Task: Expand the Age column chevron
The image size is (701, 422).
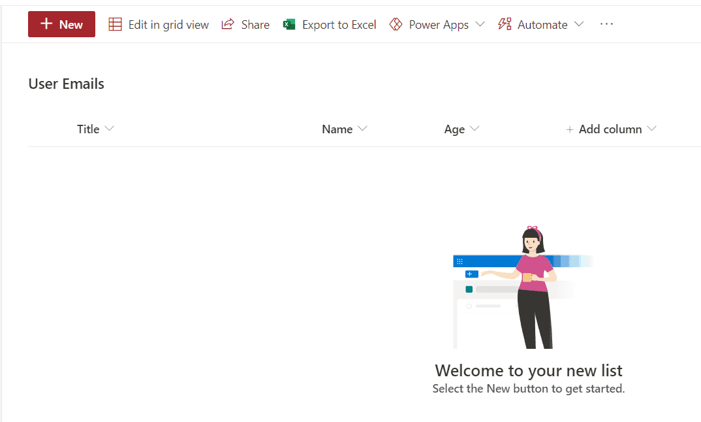Action: 475,129
